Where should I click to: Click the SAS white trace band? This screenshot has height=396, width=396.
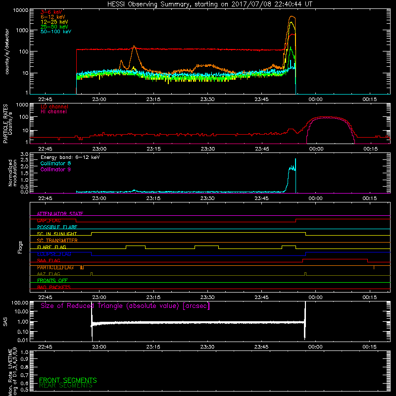click(x=198, y=323)
